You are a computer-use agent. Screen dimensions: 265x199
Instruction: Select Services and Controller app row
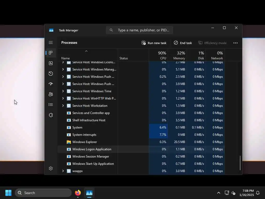click(x=141, y=113)
